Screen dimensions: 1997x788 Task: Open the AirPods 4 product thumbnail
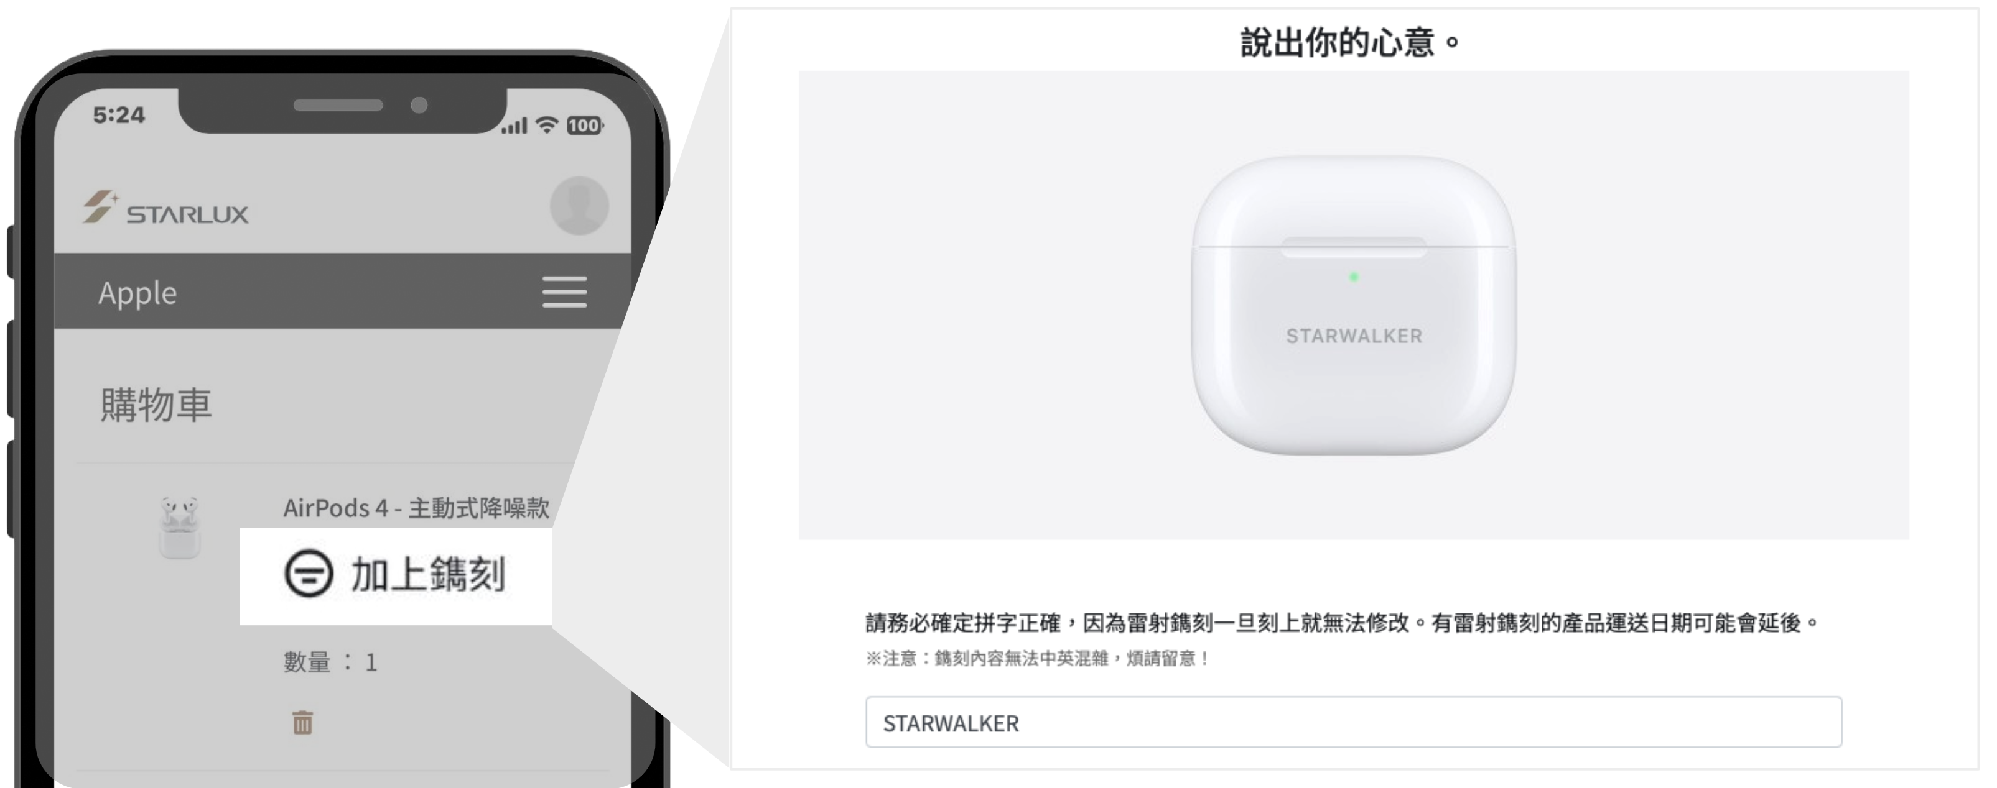click(180, 527)
